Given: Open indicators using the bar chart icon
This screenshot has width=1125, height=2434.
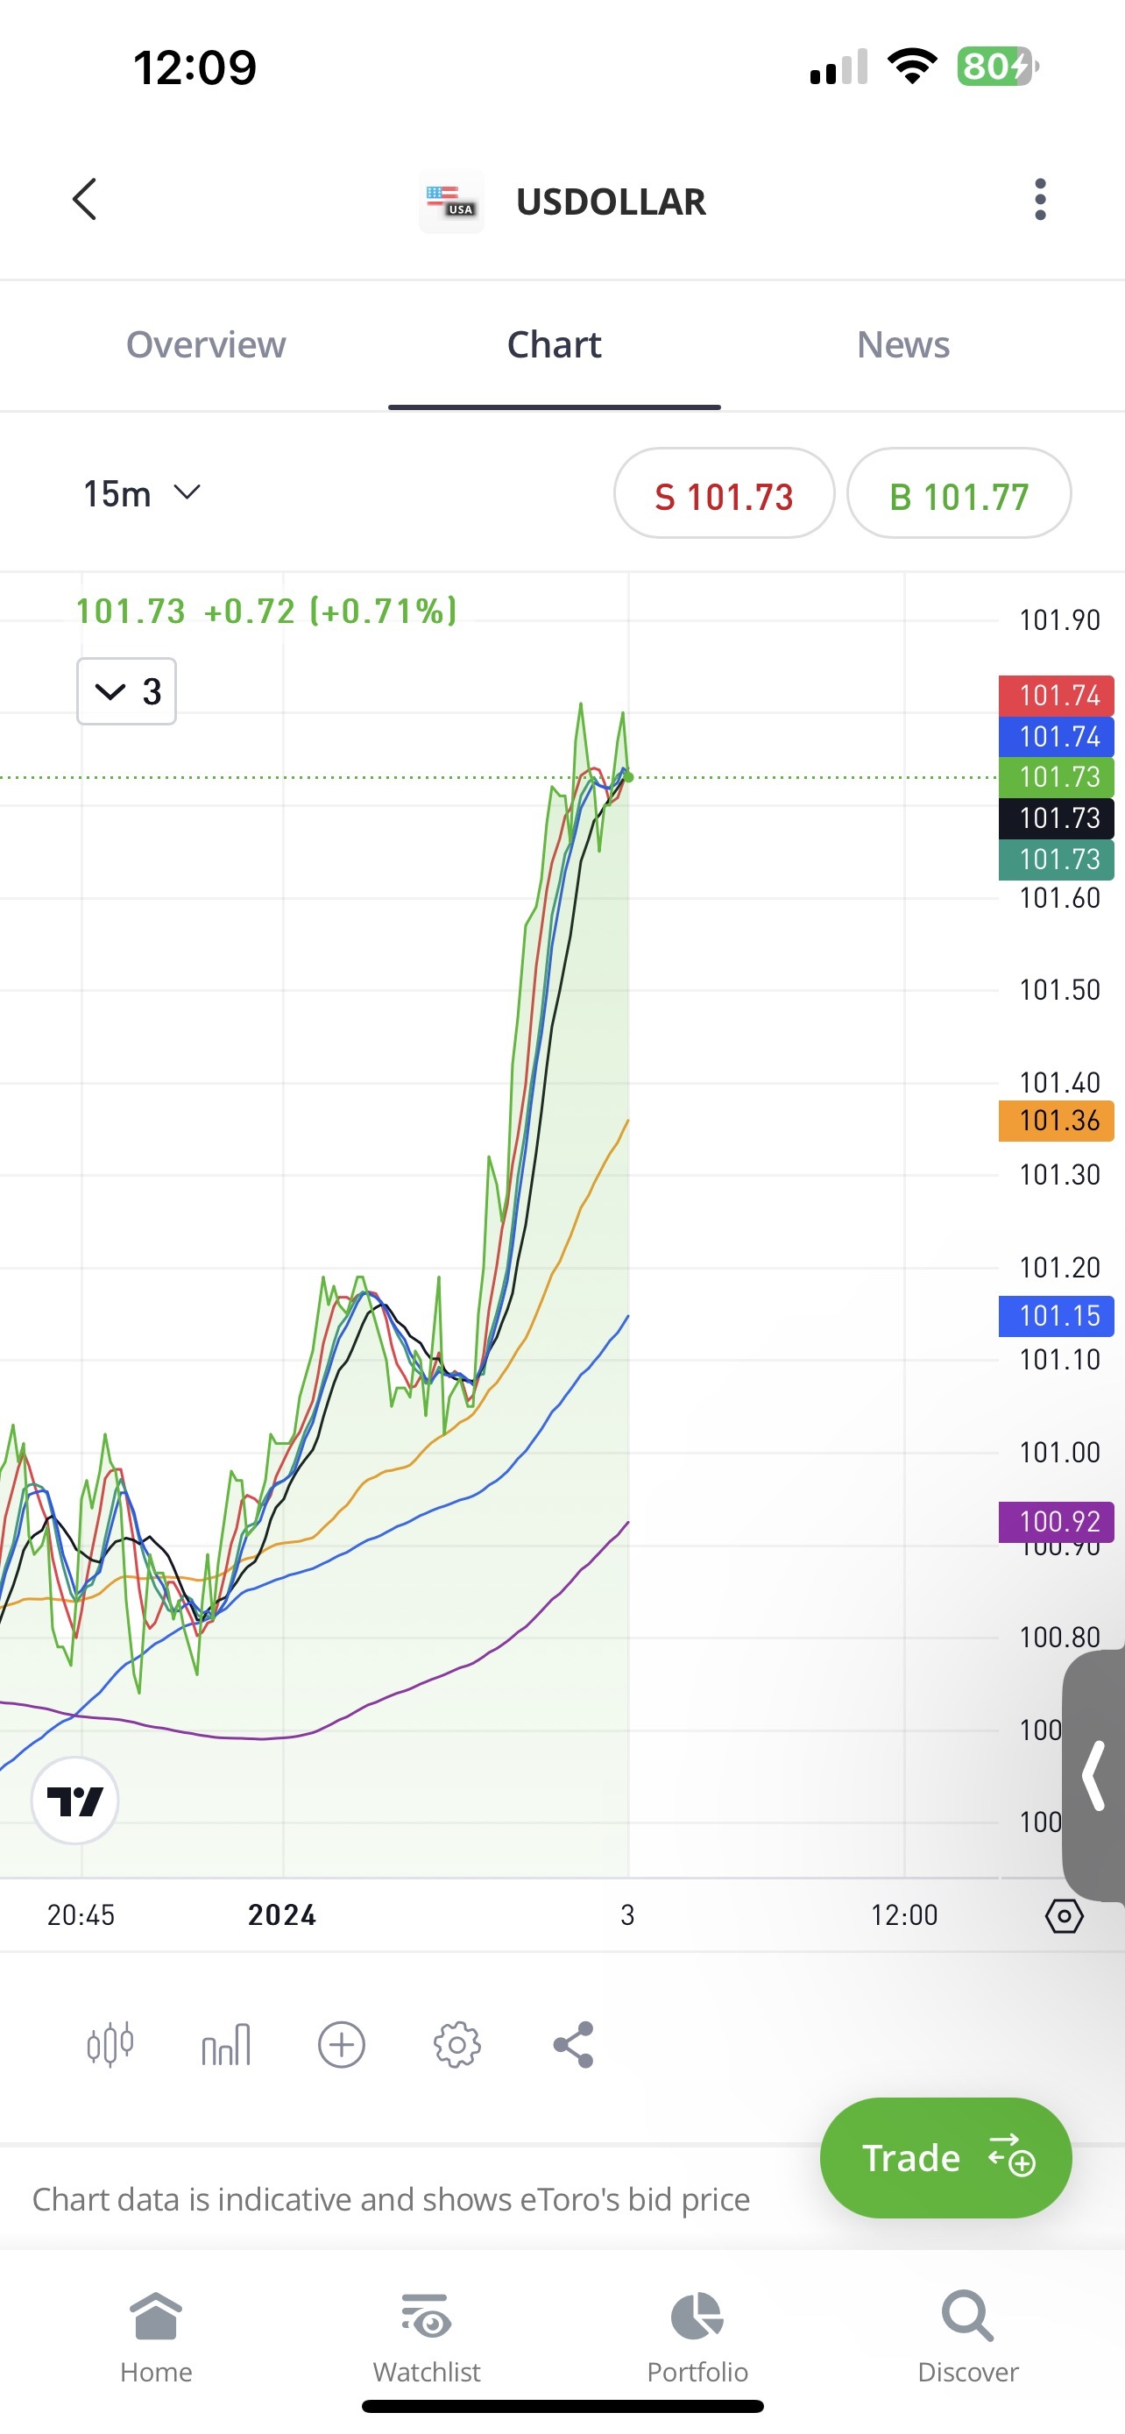Looking at the screenshot, I should (x=226, y=2045).
